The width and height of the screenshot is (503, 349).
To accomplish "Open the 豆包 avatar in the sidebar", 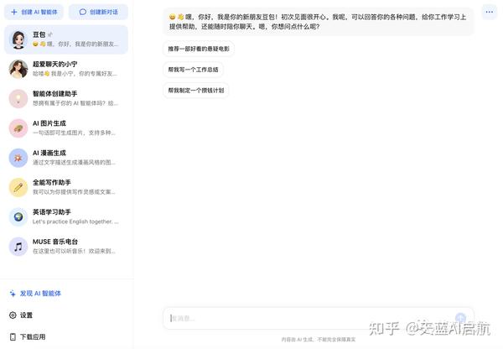I will point(18,39).
